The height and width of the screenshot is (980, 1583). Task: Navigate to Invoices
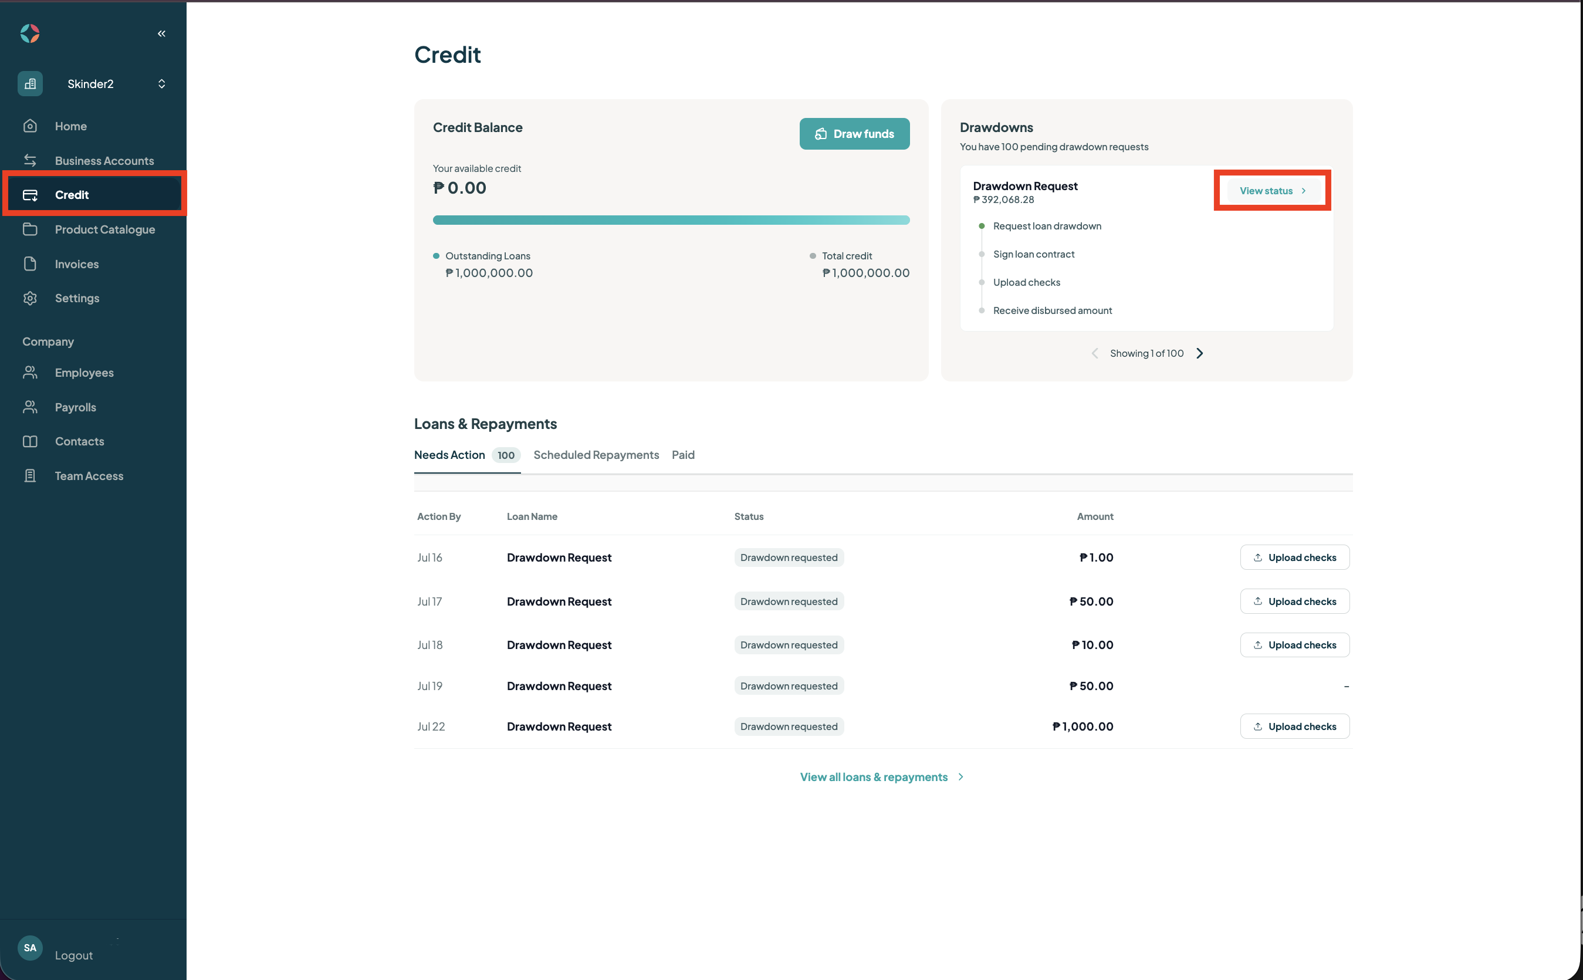point(76,264)
